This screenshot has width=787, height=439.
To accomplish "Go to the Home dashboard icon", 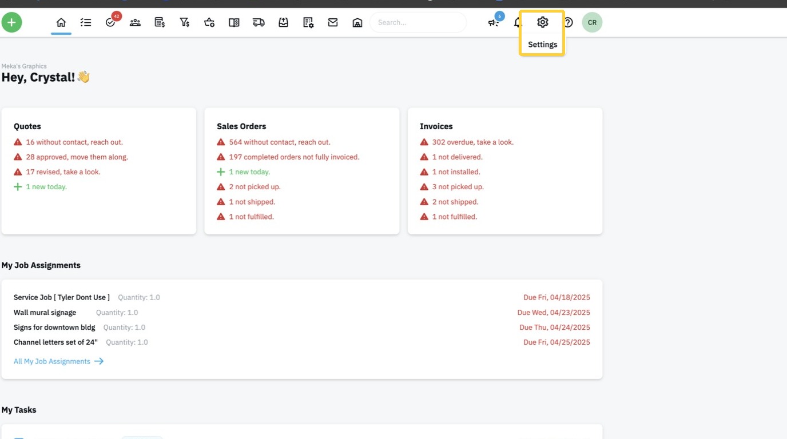I will tap(61, 22).
